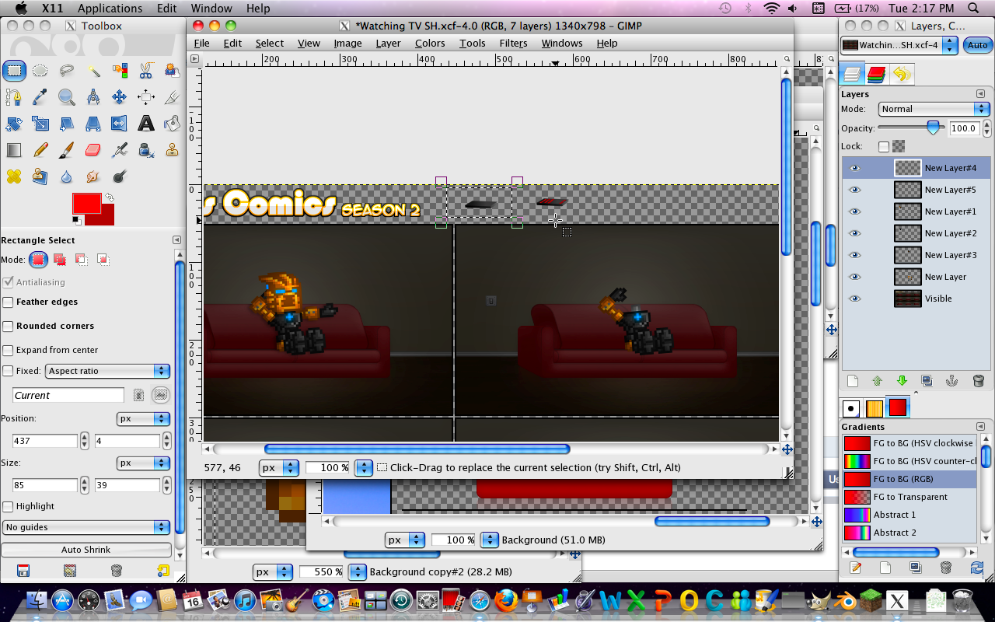995x622 pixels.
Task: Select the Text tool in the Toolbox
Action: coord(145,123)
